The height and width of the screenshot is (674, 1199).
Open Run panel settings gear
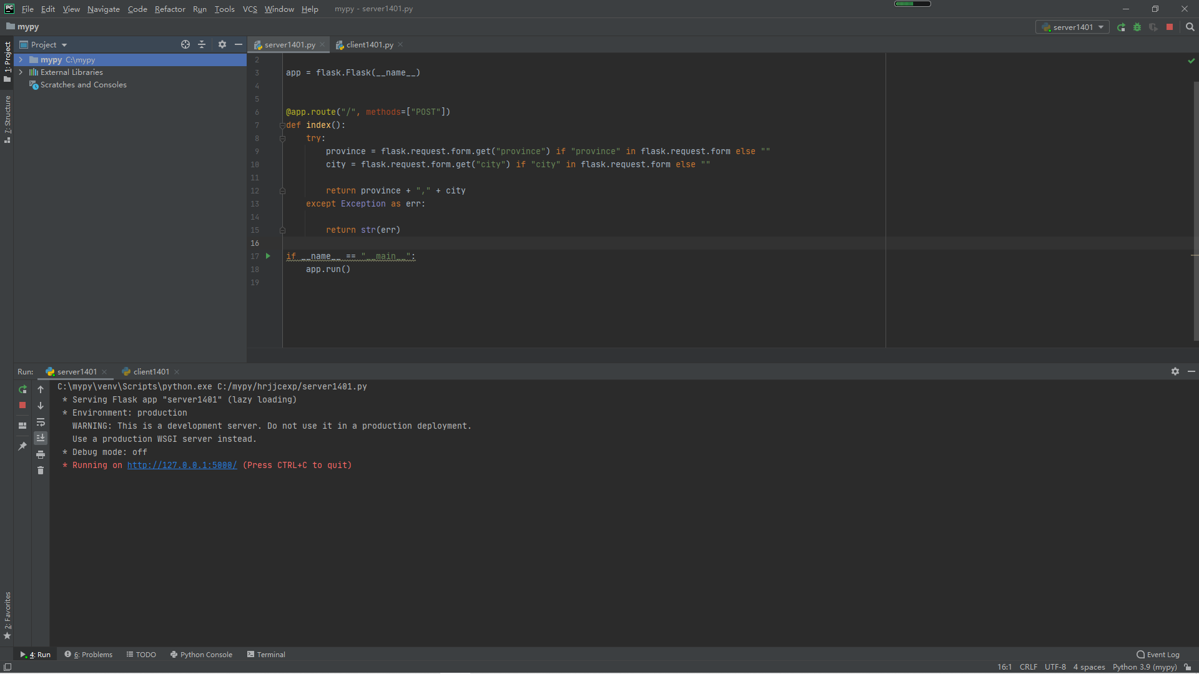click(x=1175, y=371)
